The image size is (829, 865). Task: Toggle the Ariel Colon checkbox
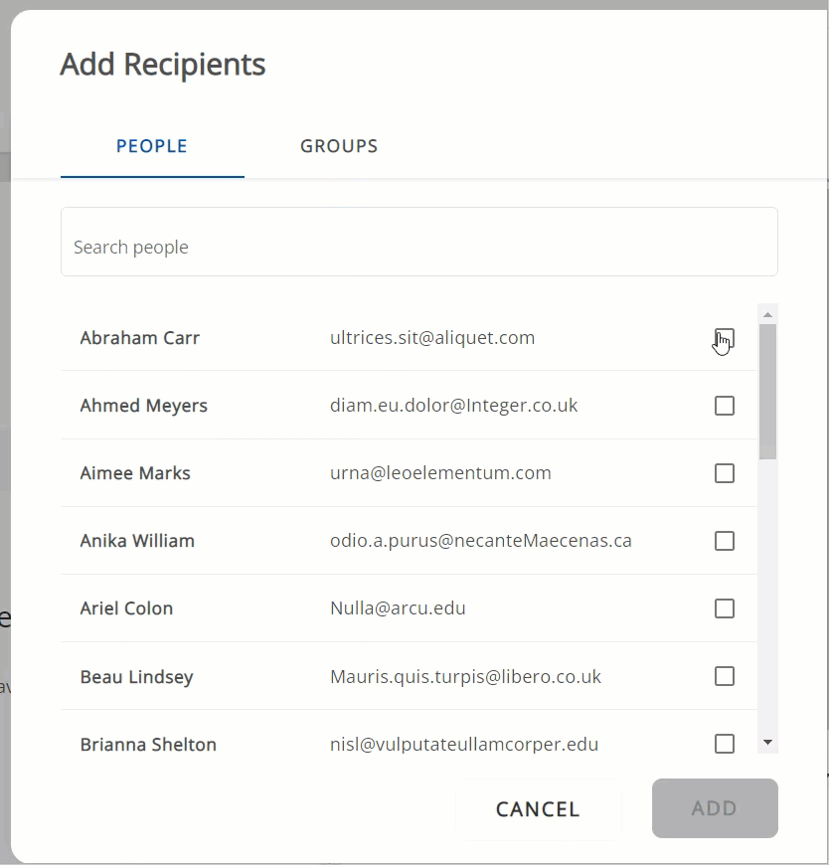pos(725,608)
